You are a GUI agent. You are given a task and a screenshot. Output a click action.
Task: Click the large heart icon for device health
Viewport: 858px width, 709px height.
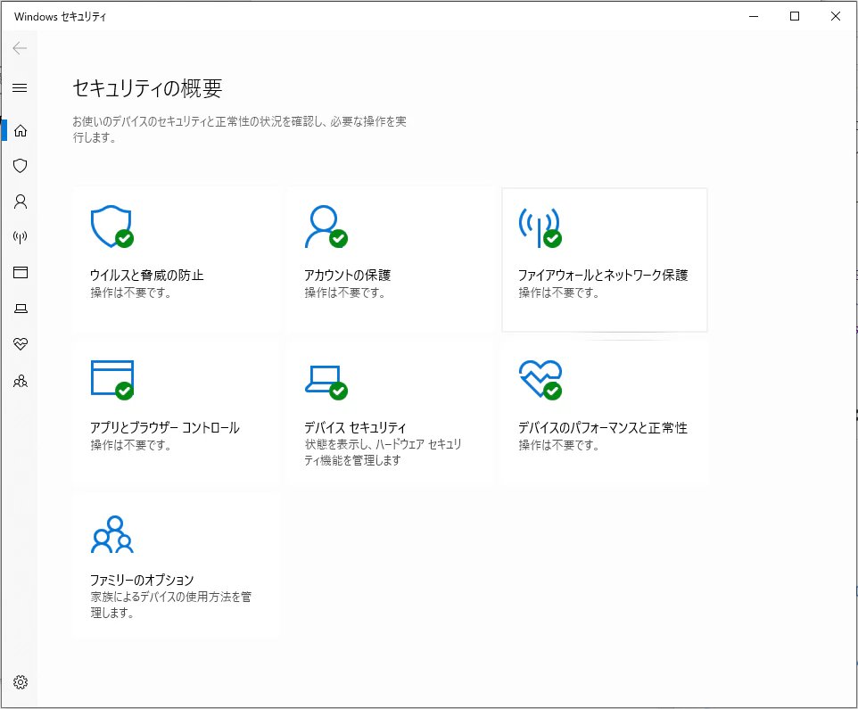(540, 380)
